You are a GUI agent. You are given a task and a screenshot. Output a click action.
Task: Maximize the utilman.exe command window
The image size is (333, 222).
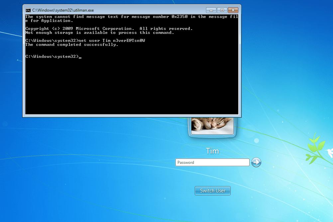click(x=222, y=10)
